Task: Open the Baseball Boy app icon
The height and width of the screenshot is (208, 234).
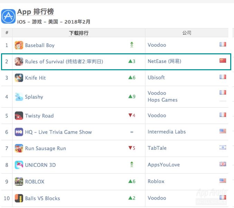Action: click(19, 45)
